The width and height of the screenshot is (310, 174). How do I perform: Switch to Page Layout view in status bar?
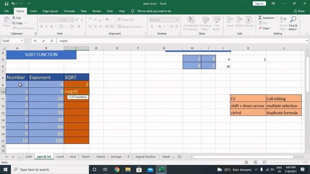[x=255, y=162]
